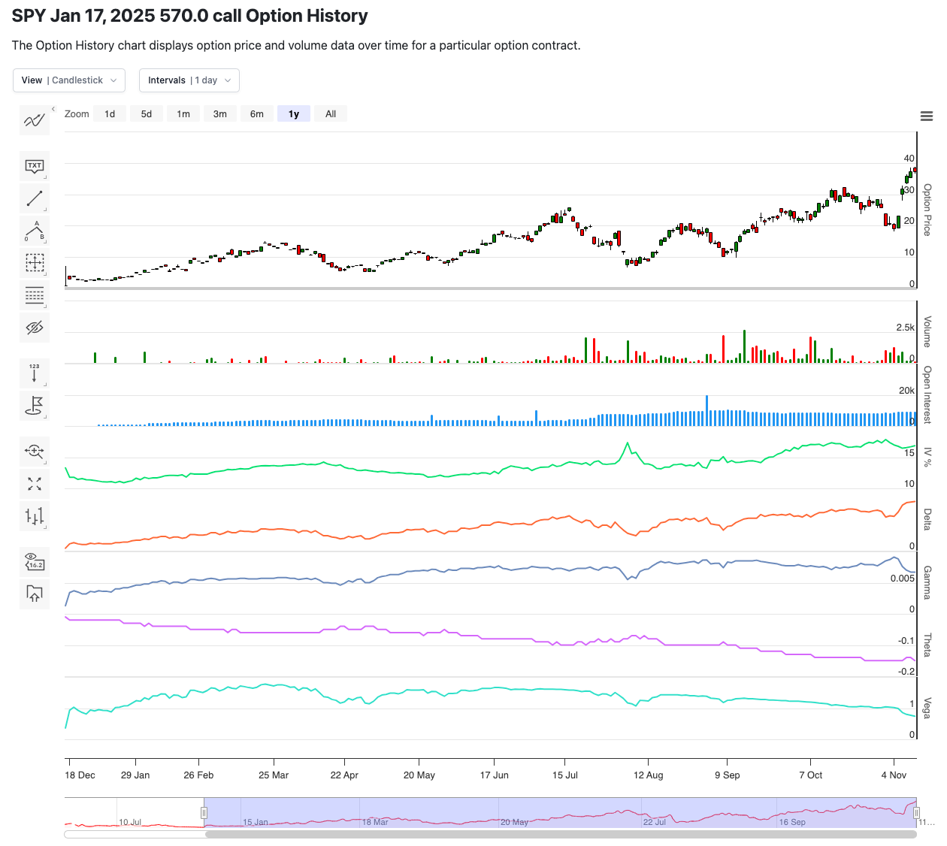Image resolution: width=947 pixels, height=846 pixels.
Task: Click the shaded navigator selection area
Action: coord(560,813)
